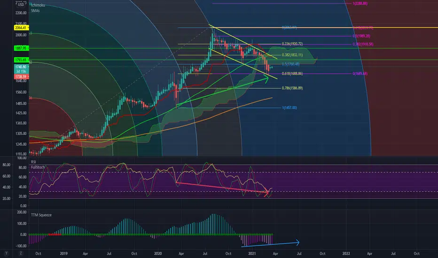Click the 3d 15h bar countdown
Image resolution: width=438 pixels, height=258 pixels.
point(21,71)
